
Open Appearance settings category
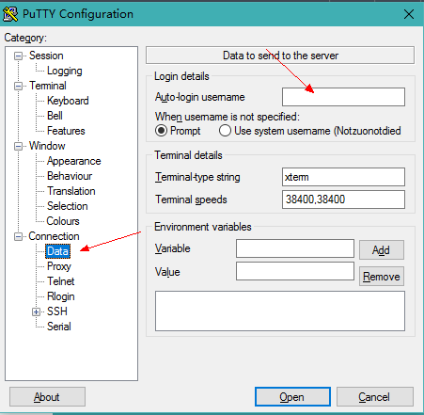(74, 161)
